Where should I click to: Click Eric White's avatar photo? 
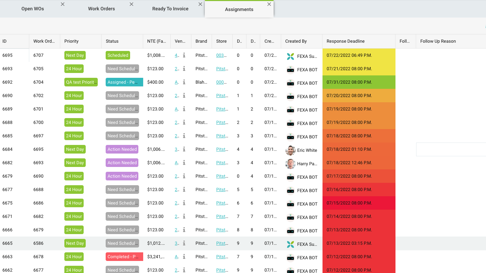click(290, 150)
